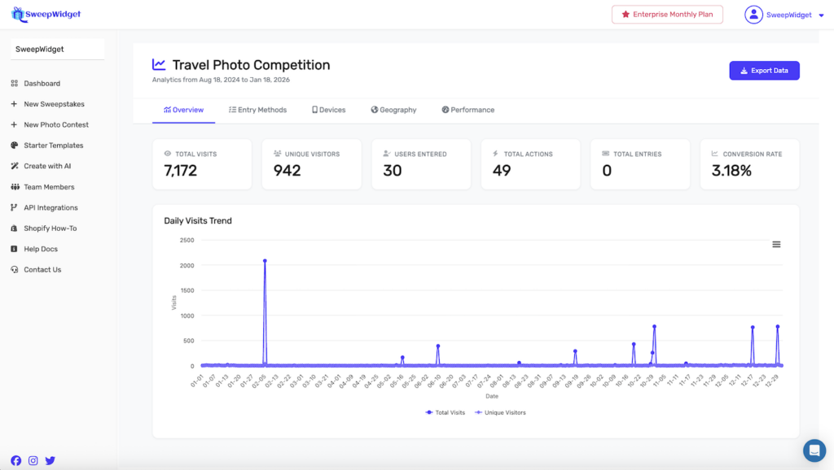834x470 pixels.
Task: Open the Instagram icon in sidebar footer
Action: click(33, 460)
